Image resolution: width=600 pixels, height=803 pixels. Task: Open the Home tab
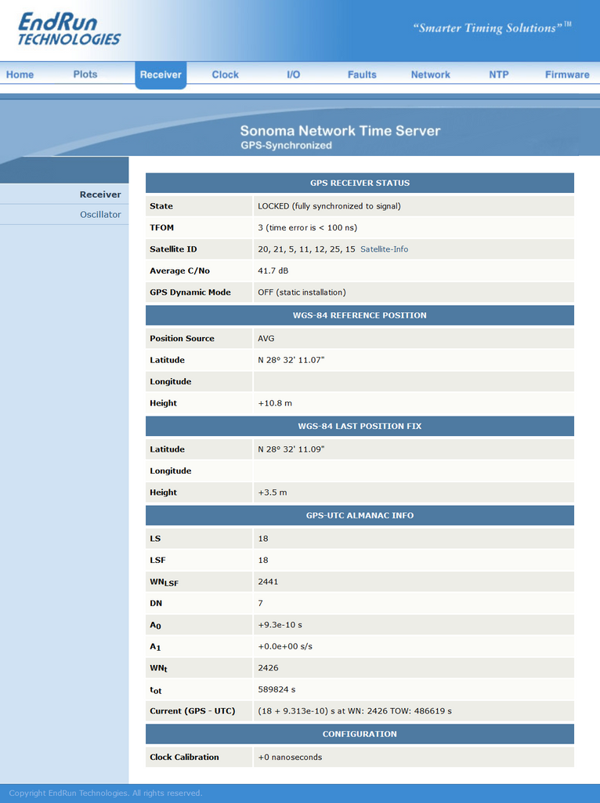point(20,74)
